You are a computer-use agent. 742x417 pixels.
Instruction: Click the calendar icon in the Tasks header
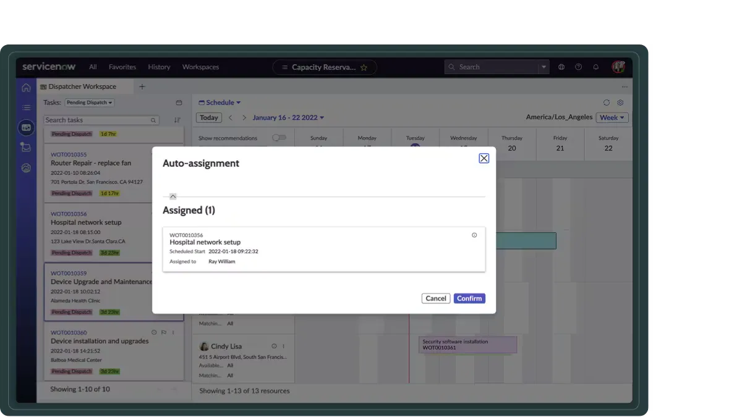(x=179, y=103)
